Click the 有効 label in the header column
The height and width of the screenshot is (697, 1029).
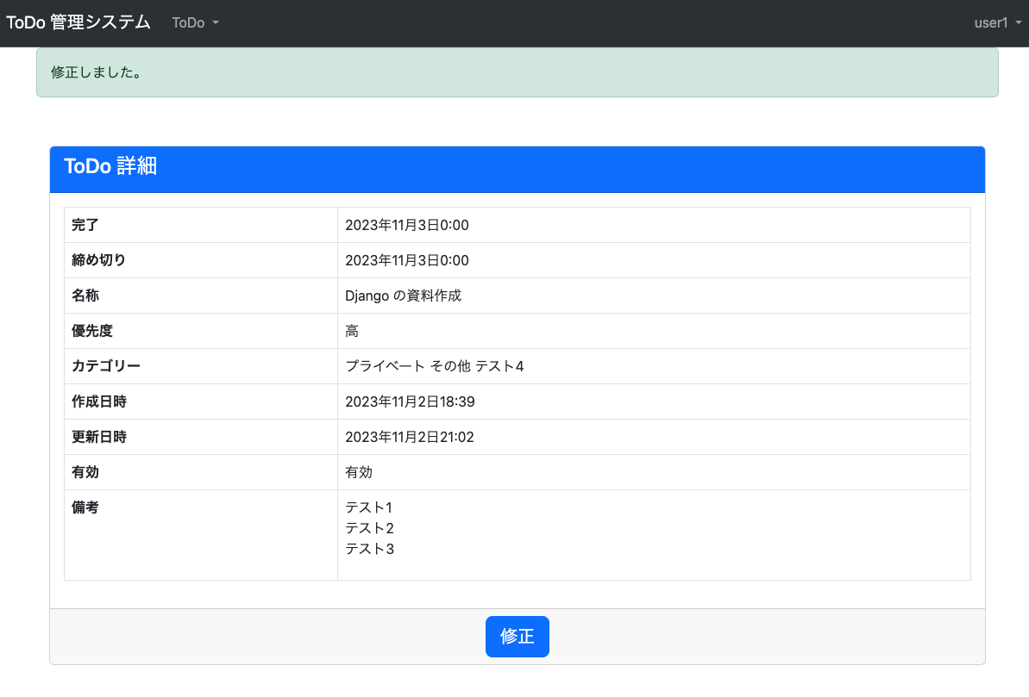point(85,472)
